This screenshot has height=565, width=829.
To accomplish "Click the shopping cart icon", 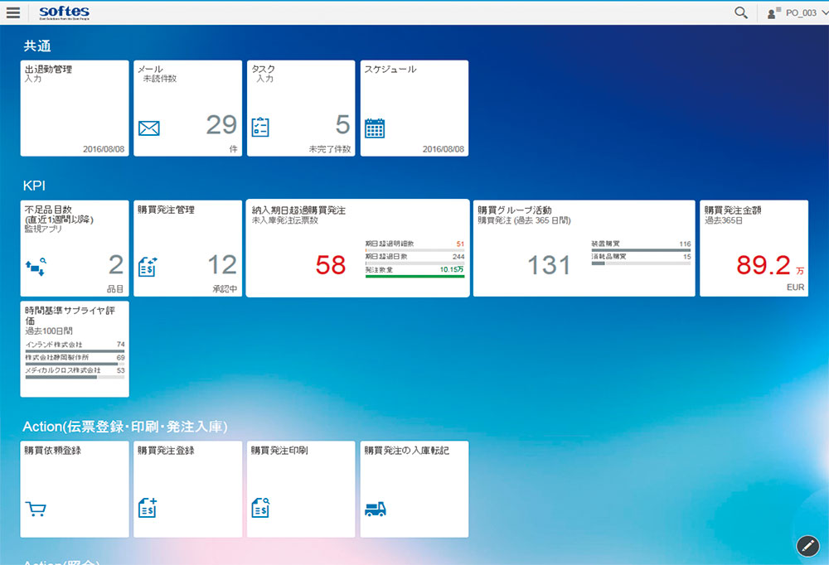I will tap(36, 509).
